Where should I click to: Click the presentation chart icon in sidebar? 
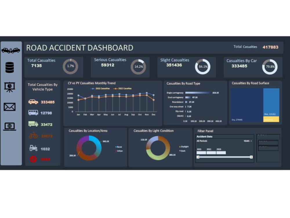pyautogui.click(x=10, y=86)
